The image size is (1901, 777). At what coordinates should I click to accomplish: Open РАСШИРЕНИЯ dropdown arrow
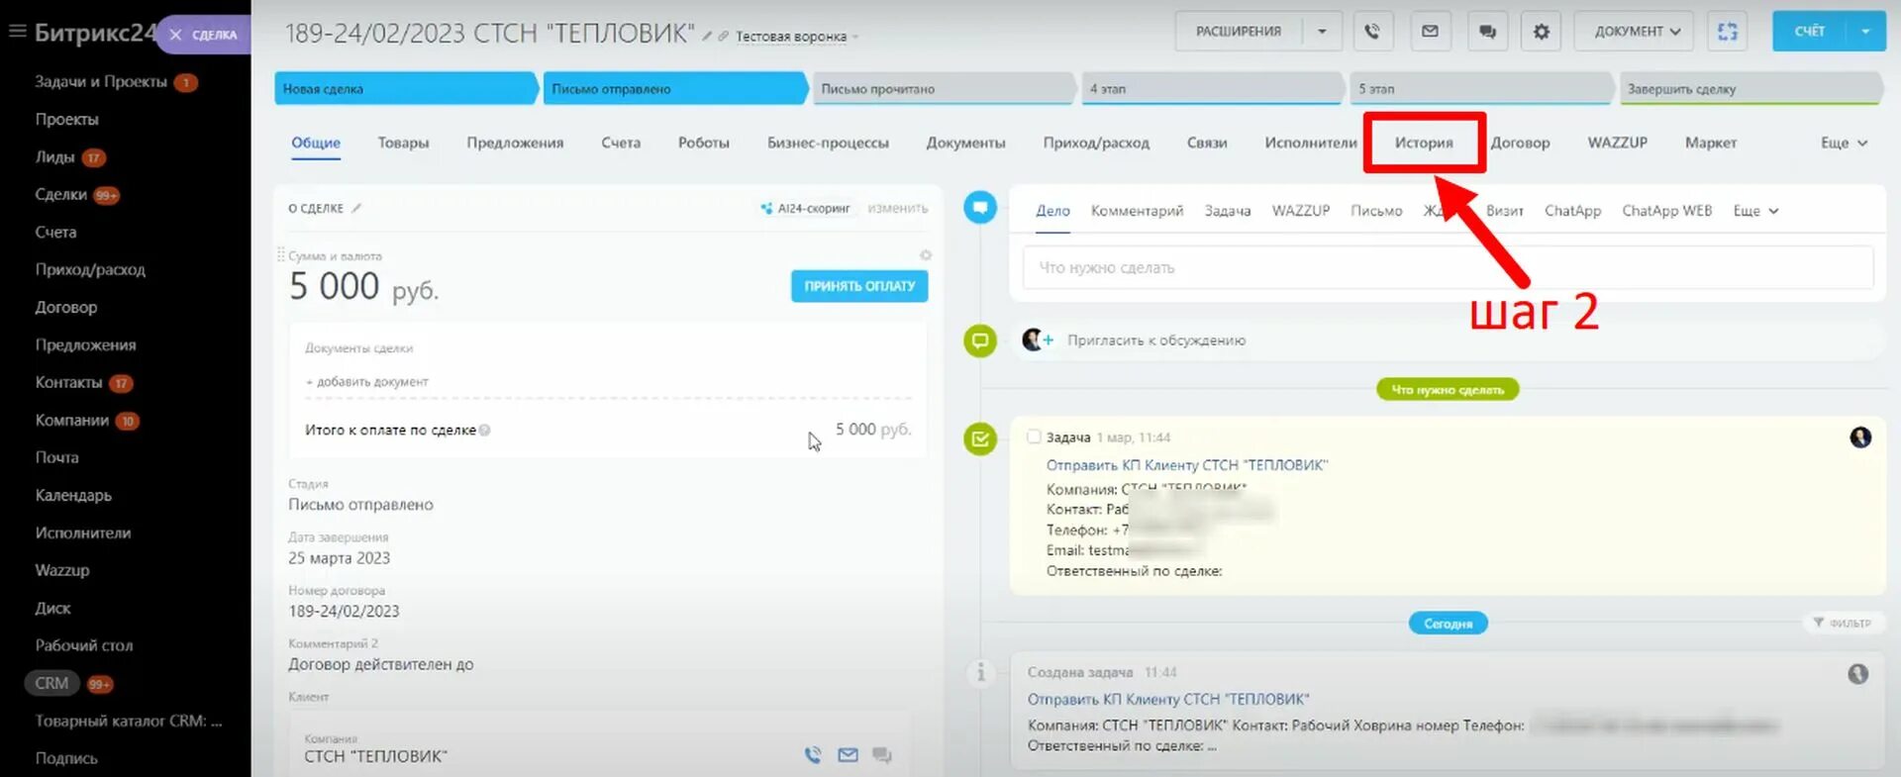[1322, 32]
